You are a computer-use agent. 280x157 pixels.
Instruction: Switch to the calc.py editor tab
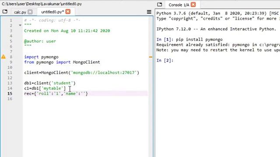pos(20,12)
